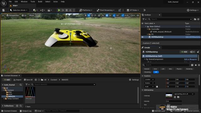This screenshot has height=113, width=201.
Task: Open the Window menu
Action: pos(24,2)
